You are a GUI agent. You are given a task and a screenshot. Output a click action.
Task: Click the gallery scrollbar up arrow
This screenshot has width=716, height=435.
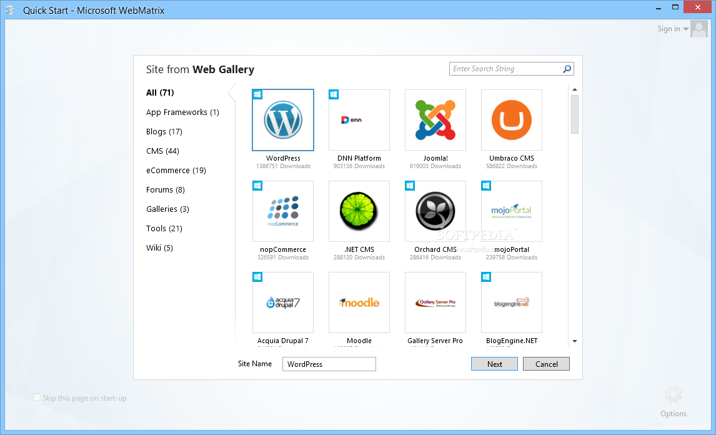[x=575, y=89]
